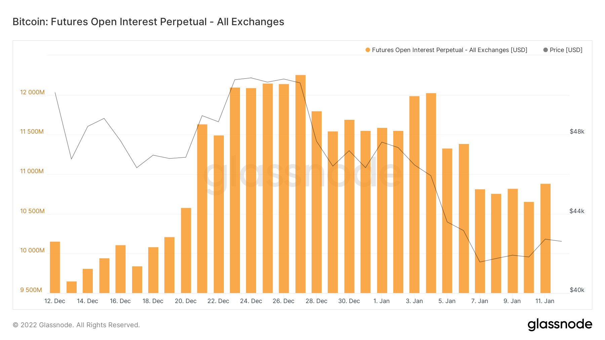Toggle the Price [USD] legend label
The width and height of the screenshot is (605, 340).
click(566, 50)
